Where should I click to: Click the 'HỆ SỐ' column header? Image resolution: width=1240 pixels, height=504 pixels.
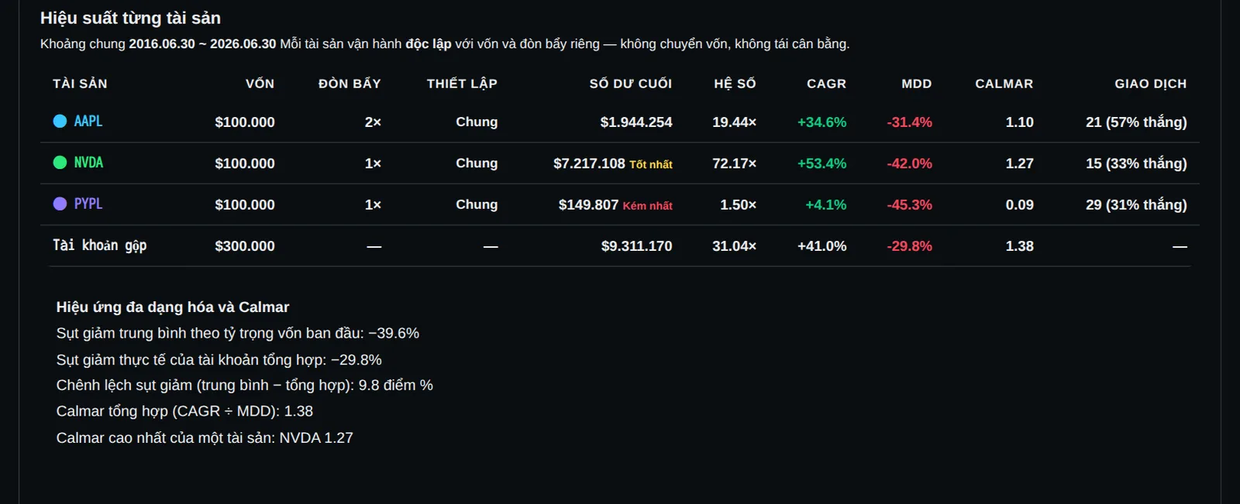click(735, 84)
